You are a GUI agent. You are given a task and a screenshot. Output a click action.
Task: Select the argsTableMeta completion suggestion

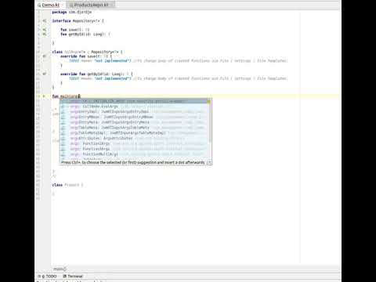pos(134,128)
